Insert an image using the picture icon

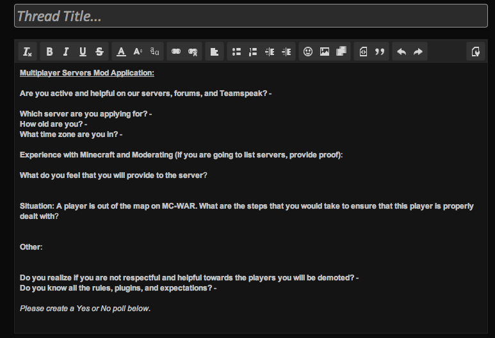click(325, 52)
